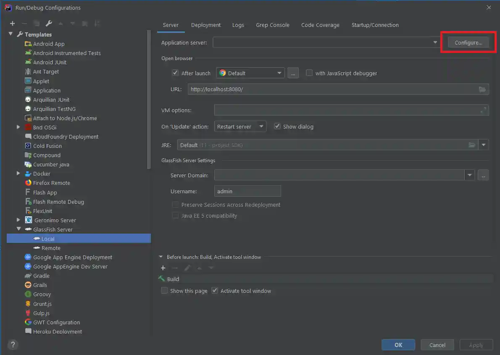This screenshot has height=355, width=500.
Task: Add a new run configuration
Action: coord(12,23)
